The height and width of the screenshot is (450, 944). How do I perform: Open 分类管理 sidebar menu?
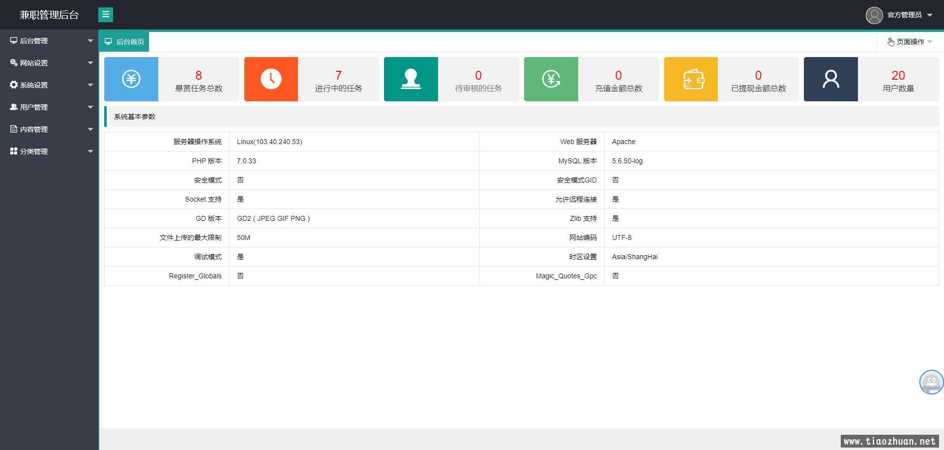click(x=49, y=151)
